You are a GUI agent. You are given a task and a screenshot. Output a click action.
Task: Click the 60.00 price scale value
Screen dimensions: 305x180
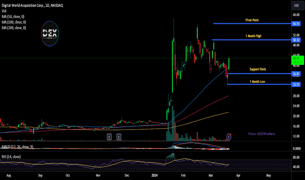[296, 15]
